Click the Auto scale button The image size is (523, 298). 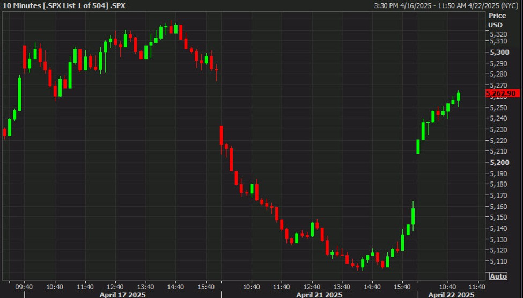click(x=498, y=276)
